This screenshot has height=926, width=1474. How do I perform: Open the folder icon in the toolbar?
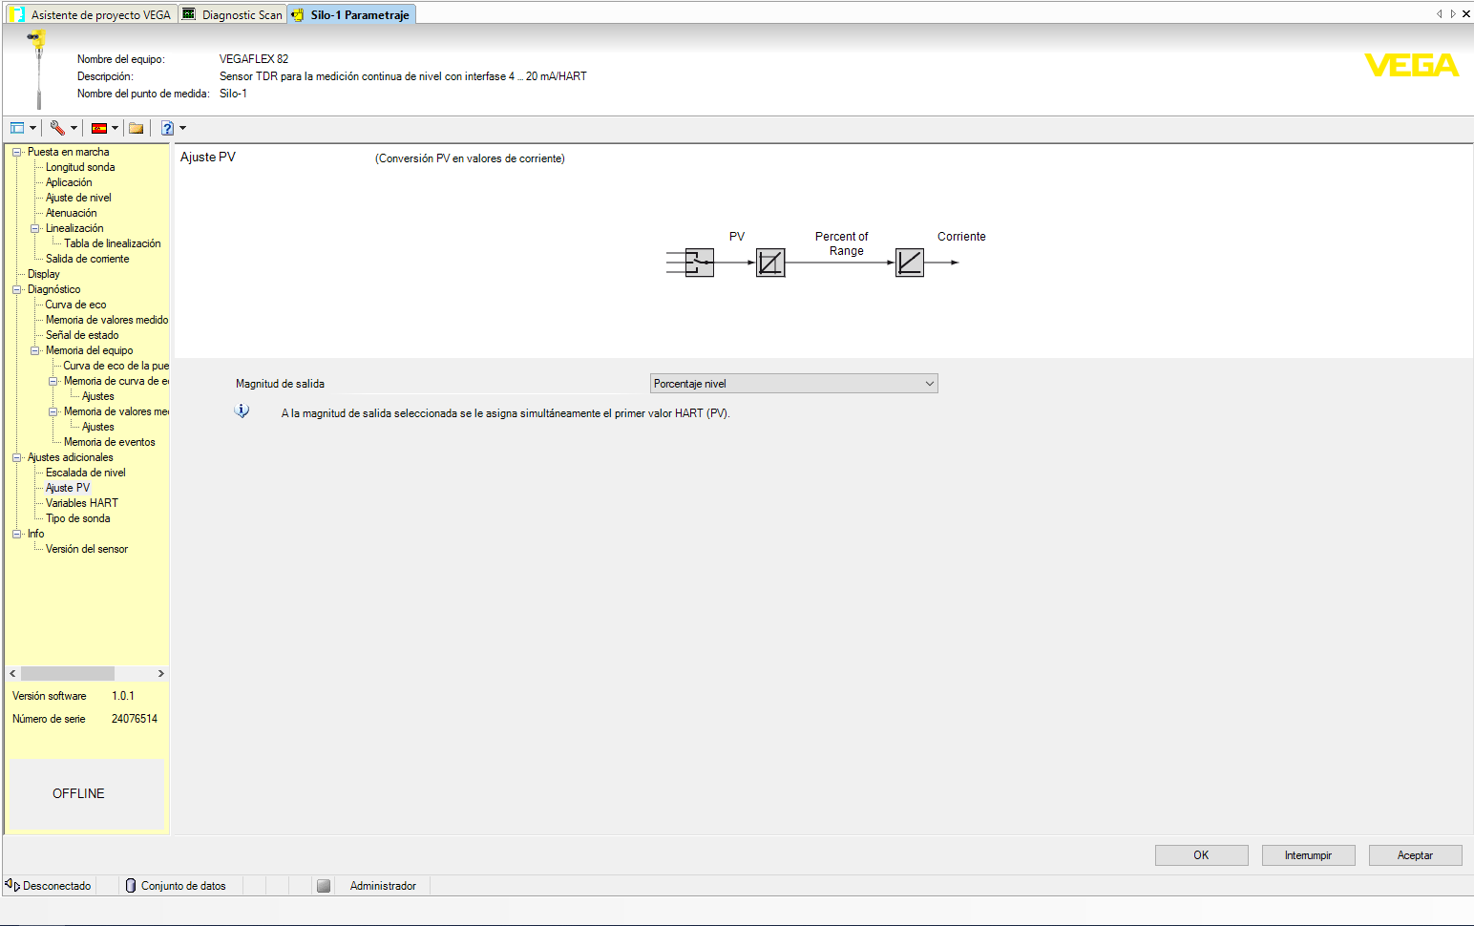136,127
